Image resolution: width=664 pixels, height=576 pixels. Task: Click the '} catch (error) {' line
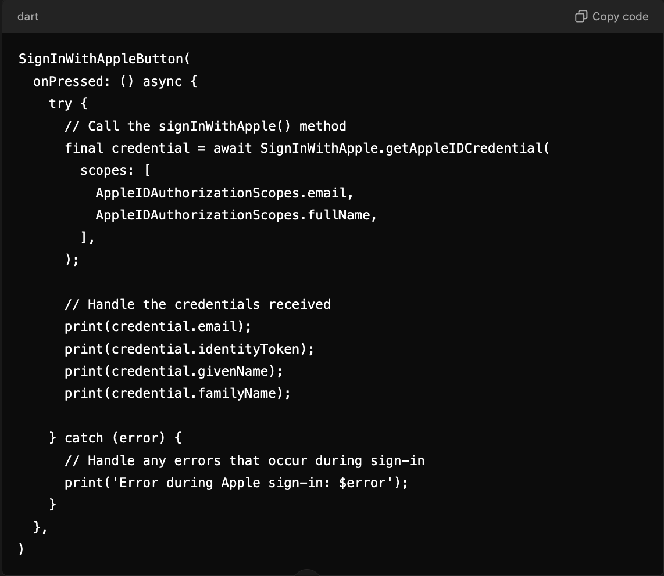point(115,438)
